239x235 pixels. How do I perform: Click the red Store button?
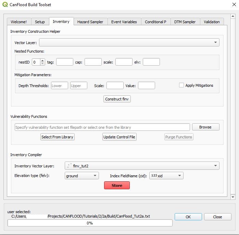tap(117, 185)
